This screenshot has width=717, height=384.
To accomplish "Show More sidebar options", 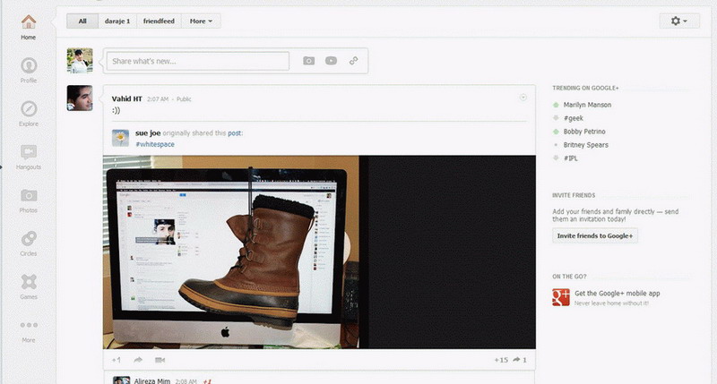I will click(29, 331).
